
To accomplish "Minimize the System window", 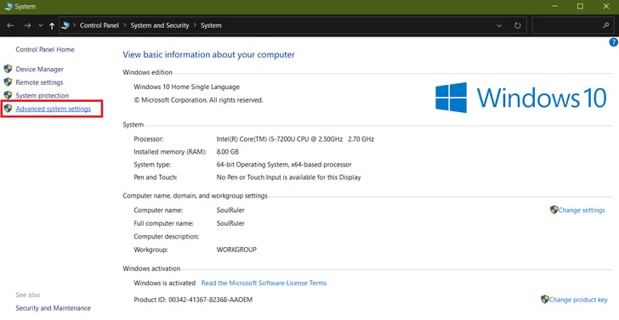I will [555, 6].
